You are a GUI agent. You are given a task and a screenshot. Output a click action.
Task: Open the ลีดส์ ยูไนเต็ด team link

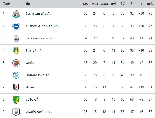(34, 51)
